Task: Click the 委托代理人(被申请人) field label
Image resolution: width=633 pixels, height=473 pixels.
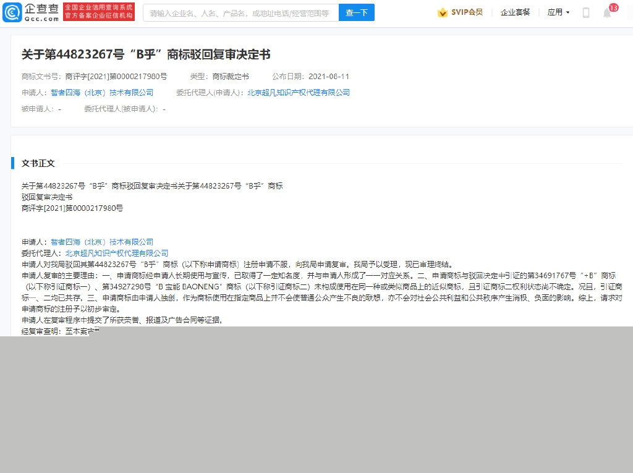Action: (121, 109)
